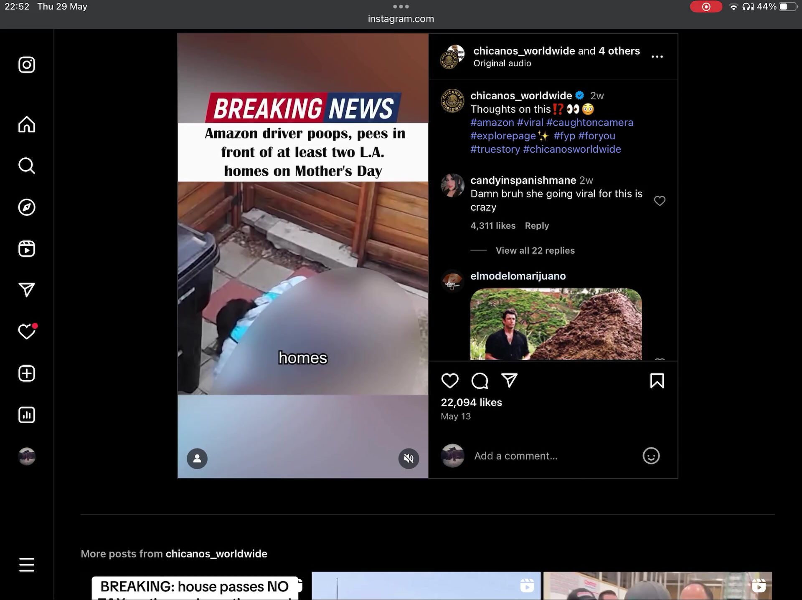Open the GIF in elmodelomarijuano's comment
Screen dimensions: 802x600
pyautogui.click(x=556, y=324)
